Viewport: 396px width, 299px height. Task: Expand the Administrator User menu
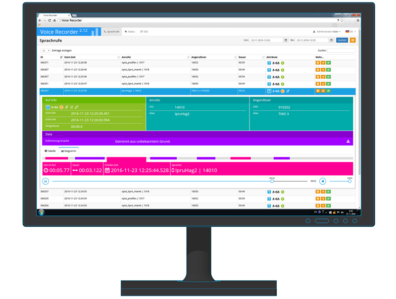327,32
